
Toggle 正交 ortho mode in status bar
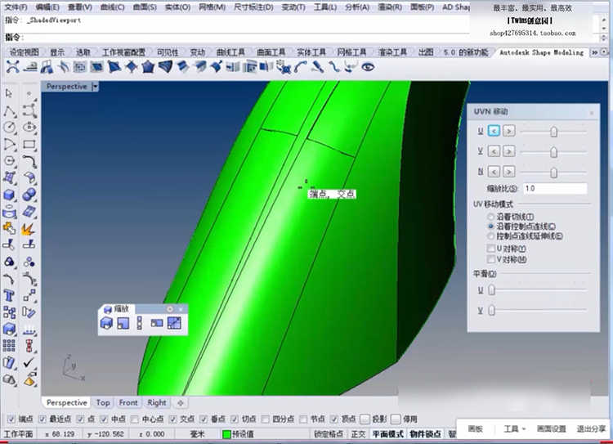(x=358, y=434)
